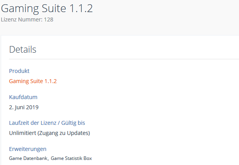Click the Kaufdatum field label
This screenshot has width=239, height=165.
tap(23, 97)
